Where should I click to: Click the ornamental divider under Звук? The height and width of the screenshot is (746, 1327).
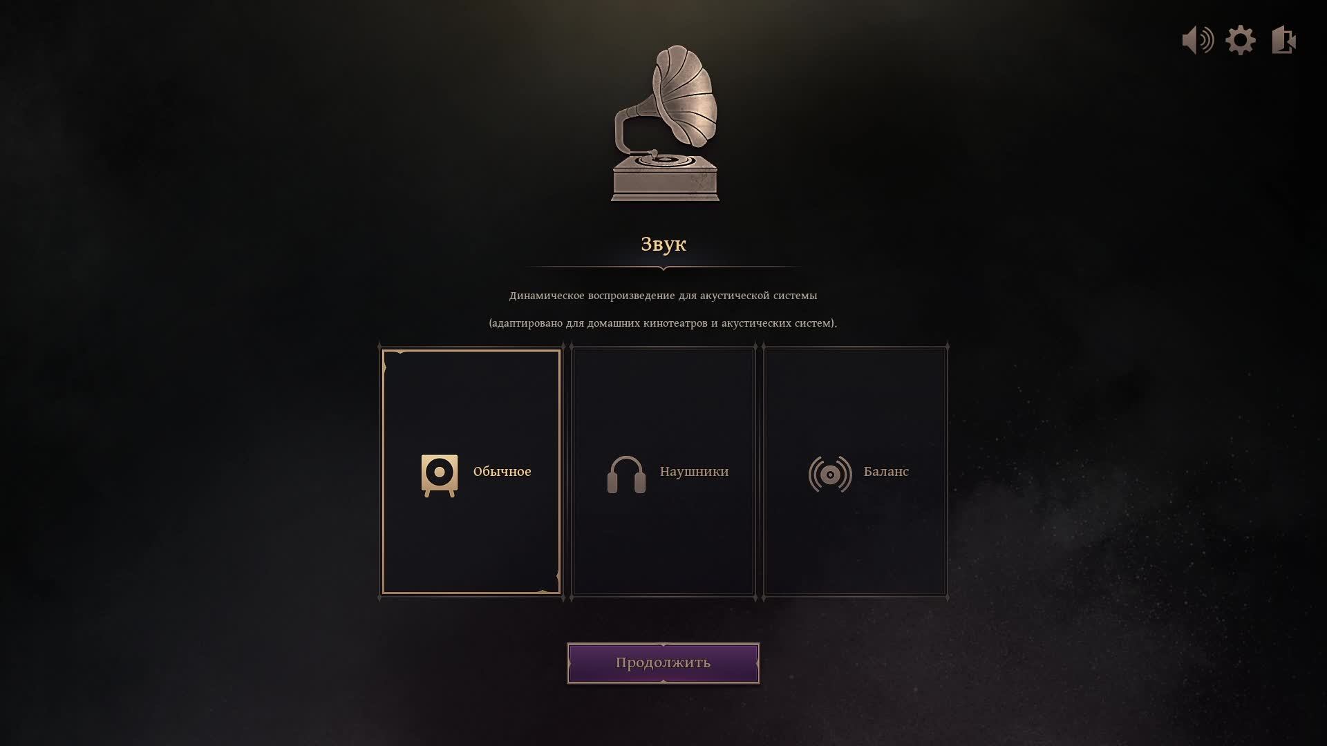[x=663, y=267]
